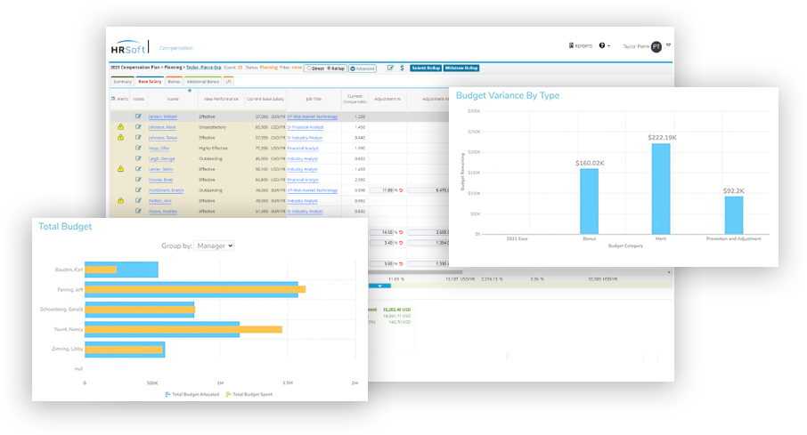This screenshot has height=435, width=807.
Task: Select the Rollup radio button
Action: pos(330,68)
